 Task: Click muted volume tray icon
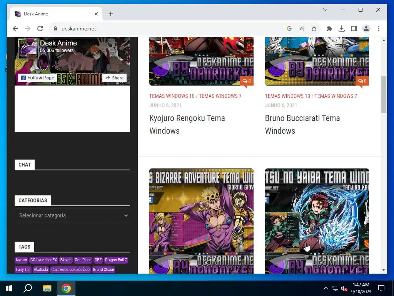coord(344,288)
